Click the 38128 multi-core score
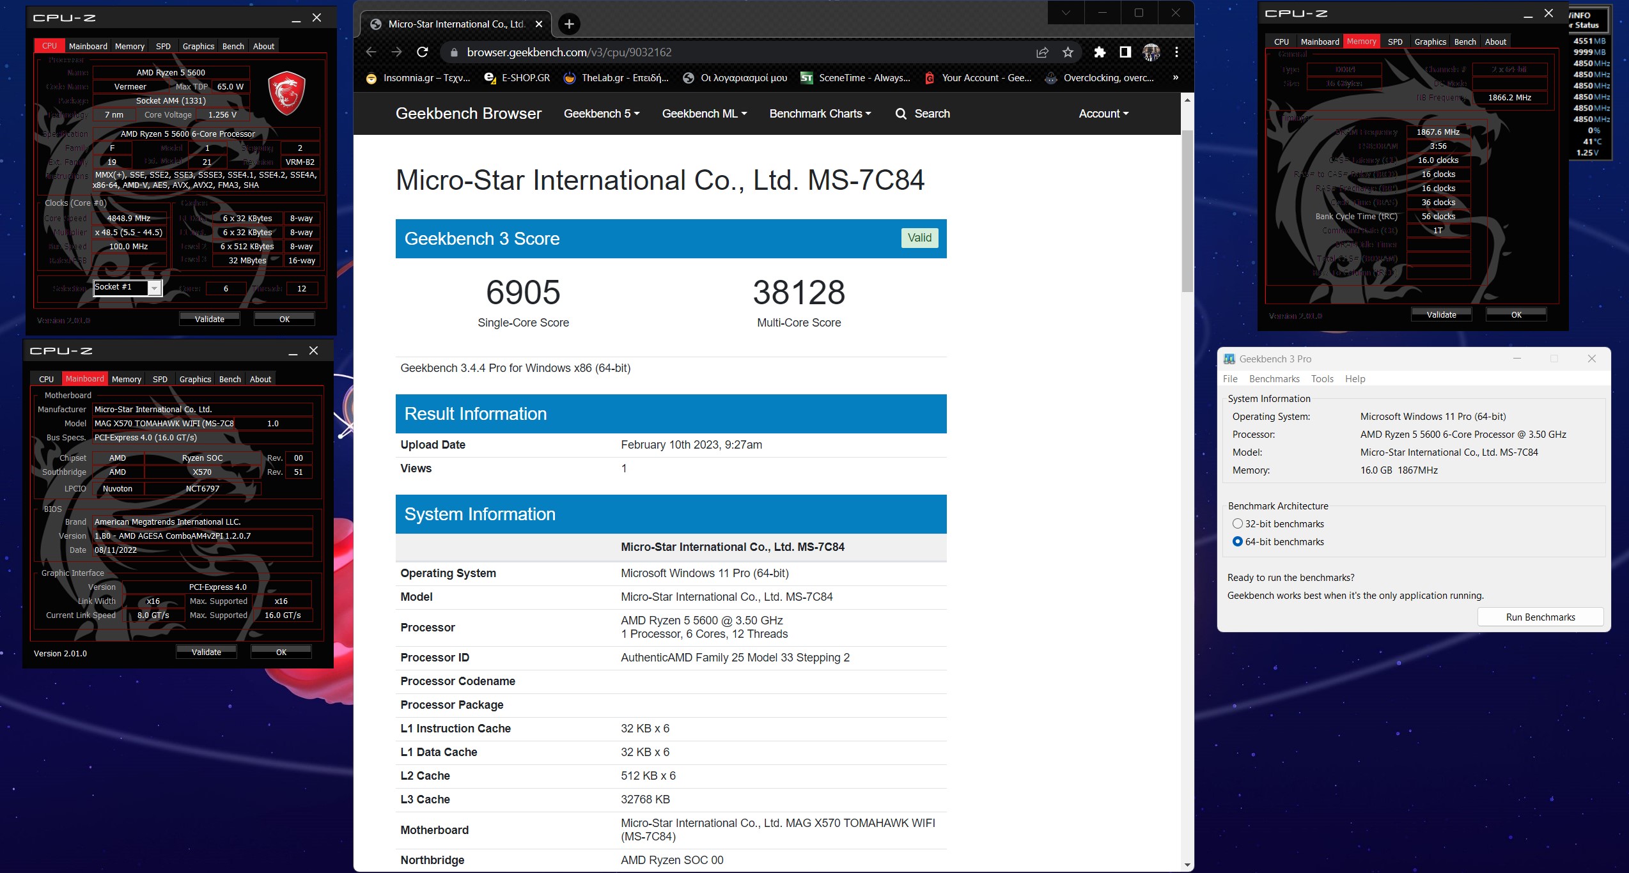The width and height of the screenshot is (1629, 873). click(799, 292)
